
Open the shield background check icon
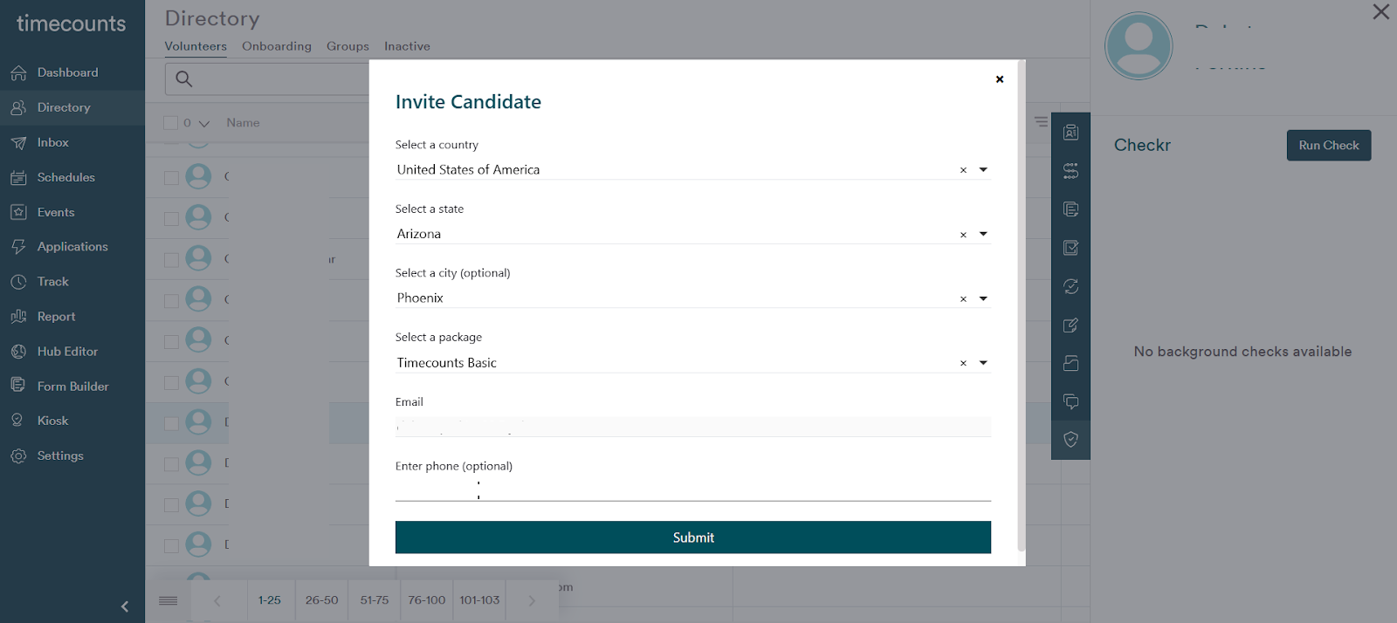tap(1070, 440)
